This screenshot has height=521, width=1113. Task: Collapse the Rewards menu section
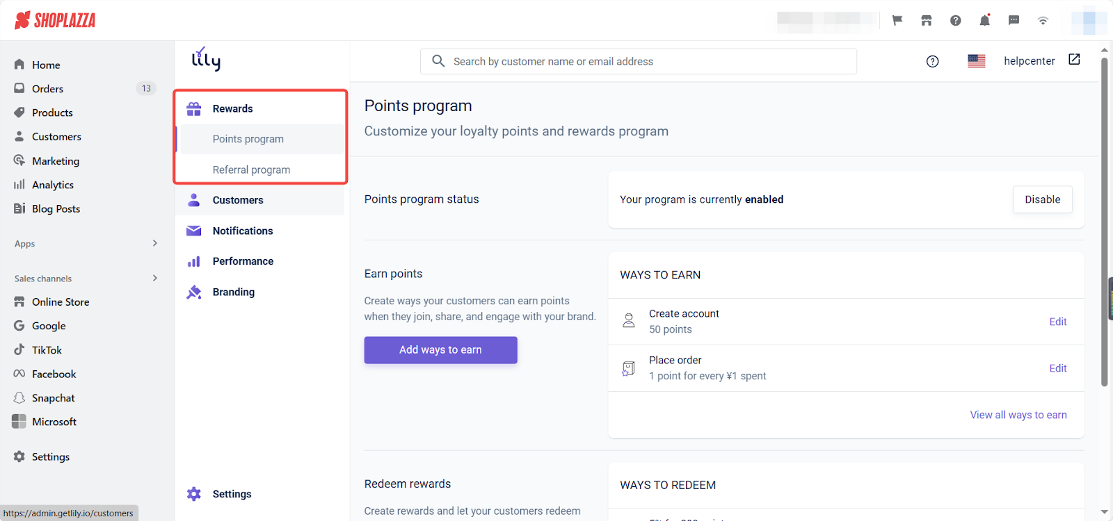[x=232, y=109]
